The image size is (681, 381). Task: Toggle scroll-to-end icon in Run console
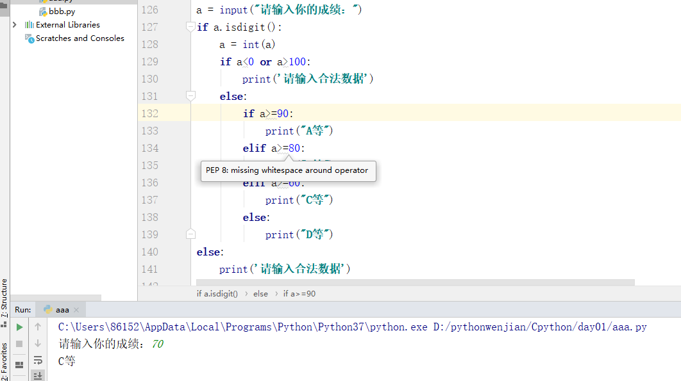[x=38, y=375]
